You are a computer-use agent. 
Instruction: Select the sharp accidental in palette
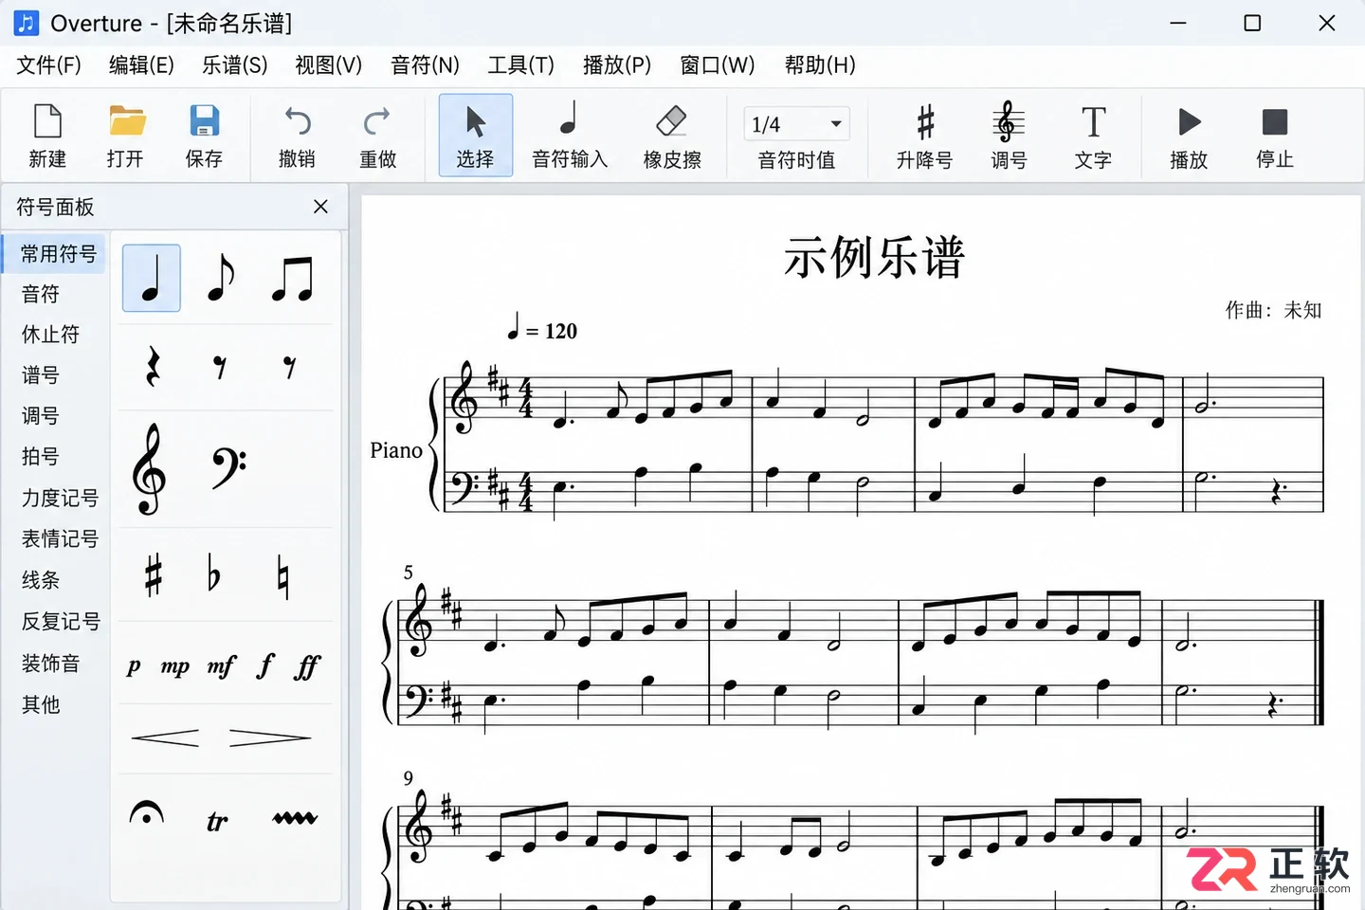click(154, 576)
